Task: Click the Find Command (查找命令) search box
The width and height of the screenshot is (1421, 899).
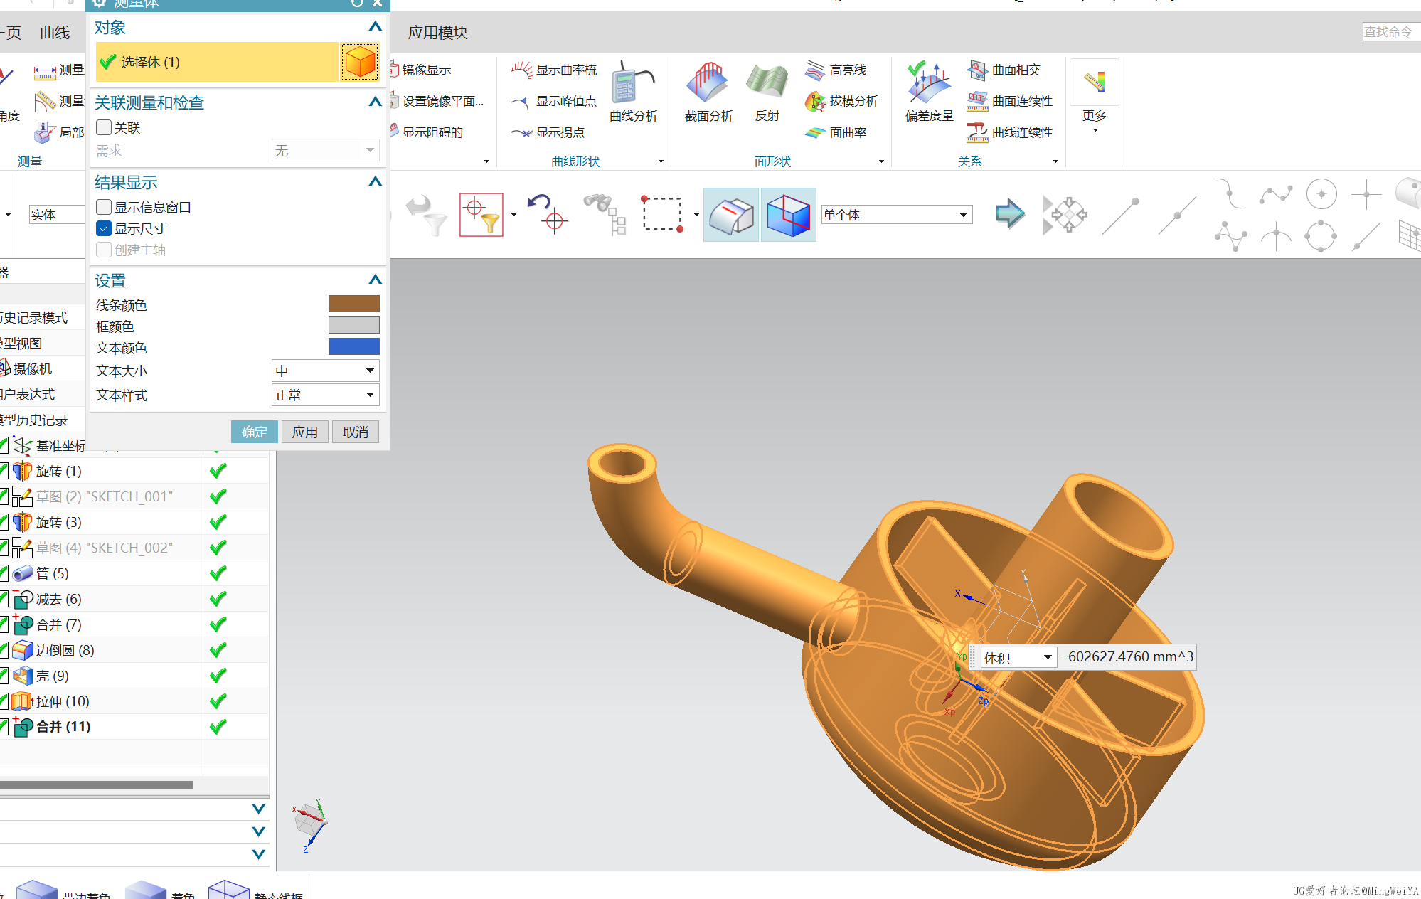Action: pos(1391,32)
